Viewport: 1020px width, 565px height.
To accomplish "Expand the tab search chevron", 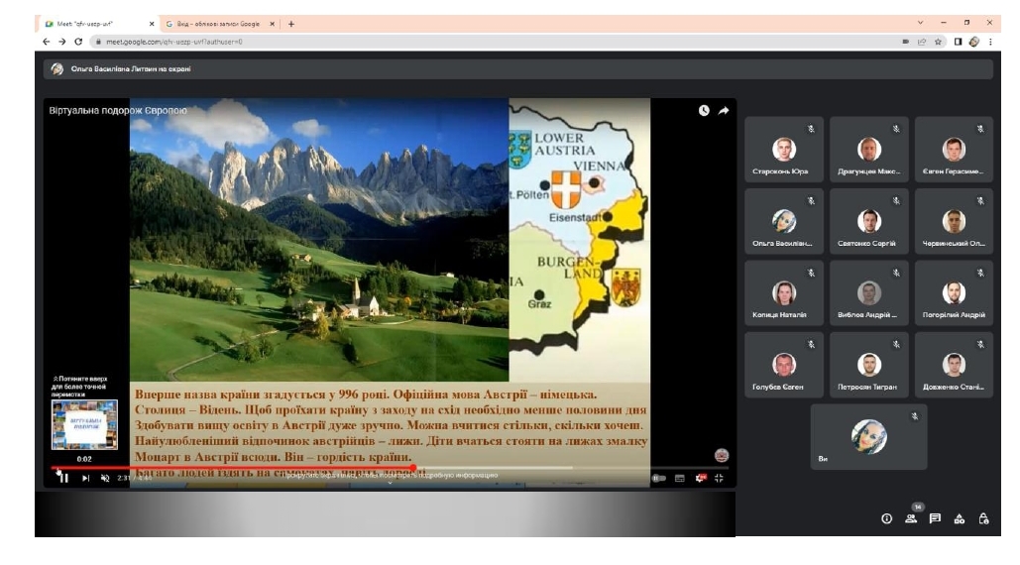I will pyautogui.click(x=920, y=22).
